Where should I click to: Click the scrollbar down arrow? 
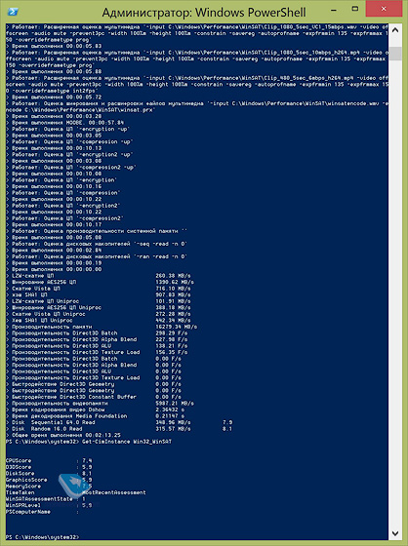pos(395,533)
